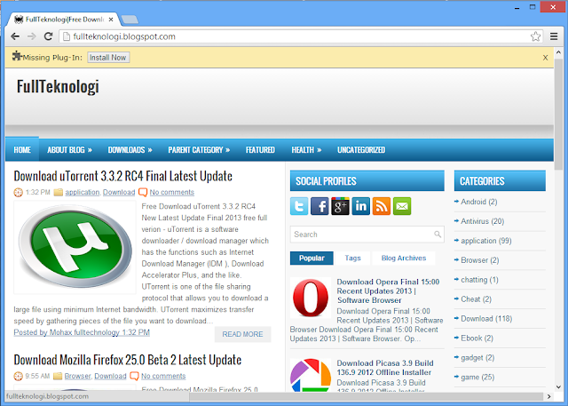The width and height of the screenshot is (568, 406).
Task: Click the search magnifier icon
Action: pyautogui.click(x=438, y=235)
